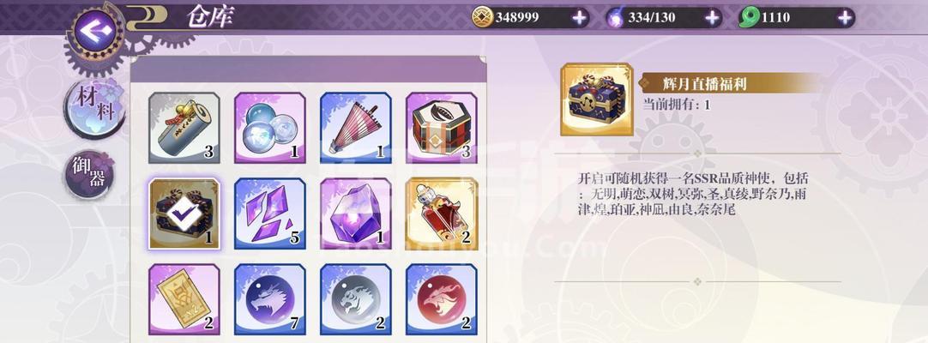Open the 辉月直播福利 chest preview image
This screenshot has width=928, height=343.
[x=597, y=99]
